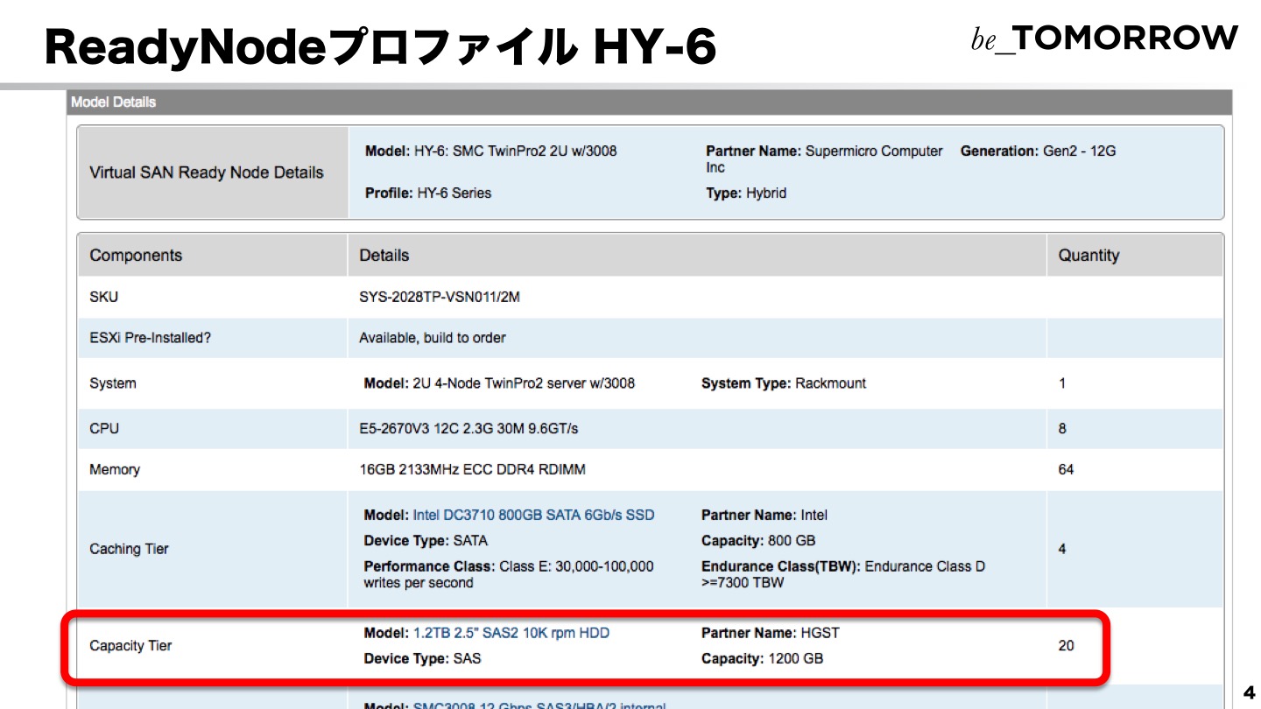Open the Intel DC3710 800GB SSD model link
The height and width of the screenshot is (709, 1261).
tap(533, 515)
